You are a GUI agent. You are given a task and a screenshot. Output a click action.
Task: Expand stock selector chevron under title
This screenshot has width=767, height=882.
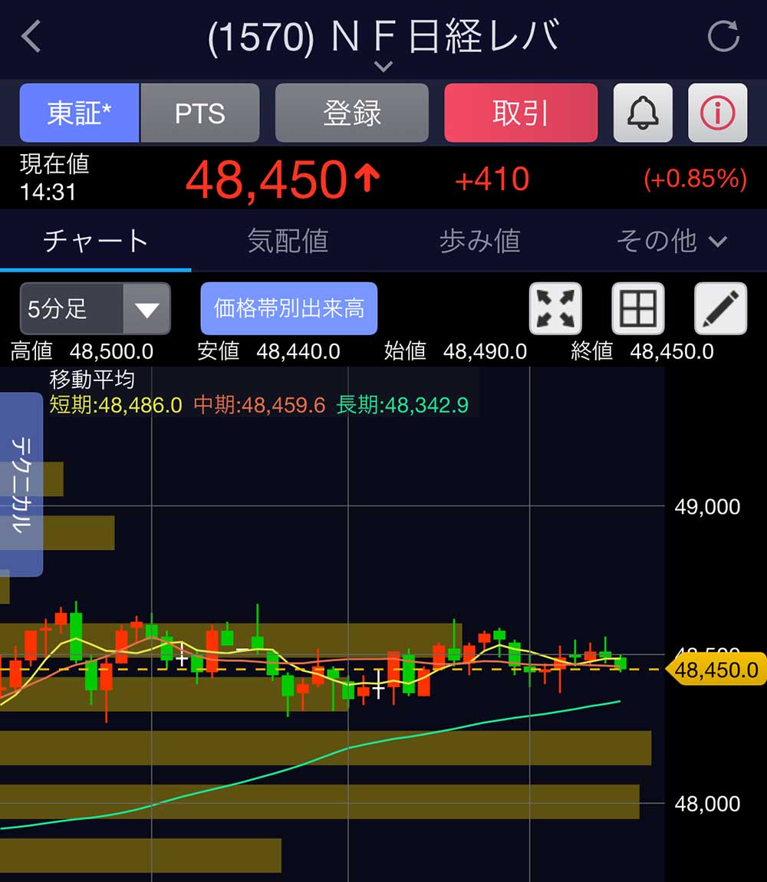383,67
